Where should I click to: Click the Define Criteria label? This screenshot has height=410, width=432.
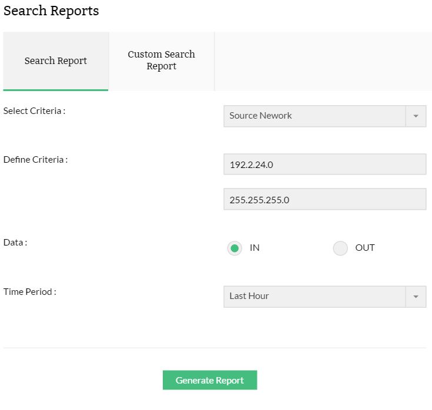click(35, 159)
